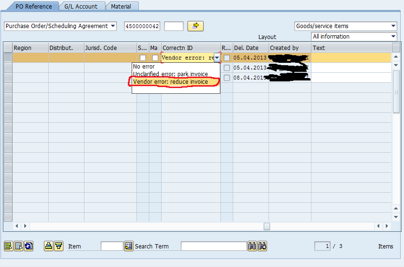
Task: Click the Deselect All items icon
Action: click(x=19, y=246)
